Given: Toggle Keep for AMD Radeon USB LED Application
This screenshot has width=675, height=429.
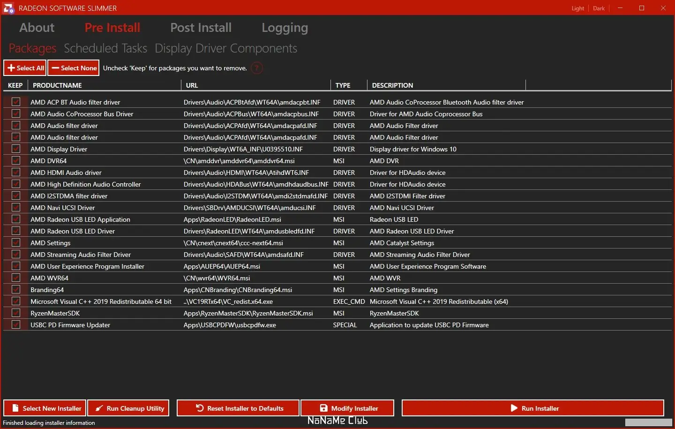Looking at the screenshot, I should pos(16,219).
